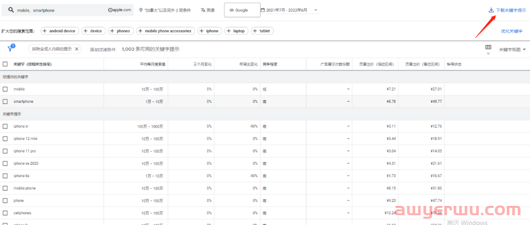Add the phones suggestion chip
This screenshot has width=530, height=225.
click(x=121, y=31)
